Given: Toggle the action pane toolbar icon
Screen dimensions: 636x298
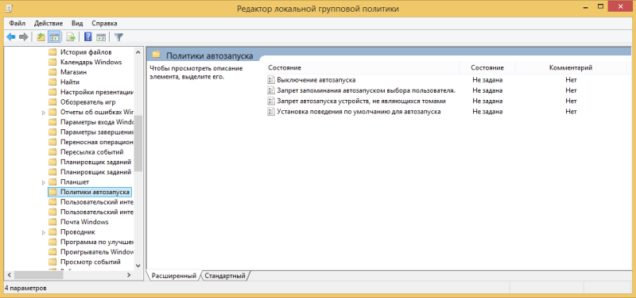Looking at the screenshot, I should point(101,37).
